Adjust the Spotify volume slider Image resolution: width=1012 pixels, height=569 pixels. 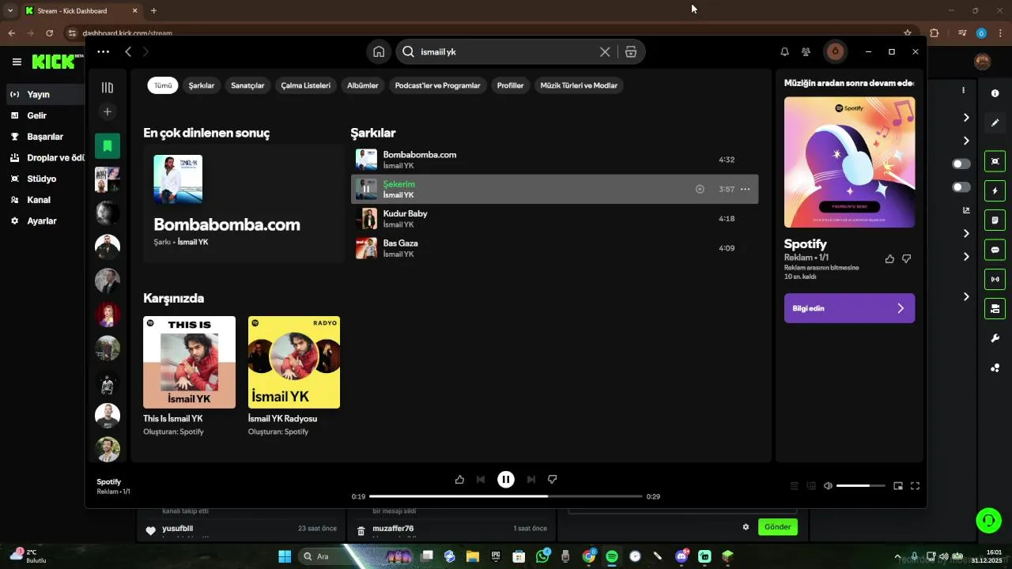[861, 486]
